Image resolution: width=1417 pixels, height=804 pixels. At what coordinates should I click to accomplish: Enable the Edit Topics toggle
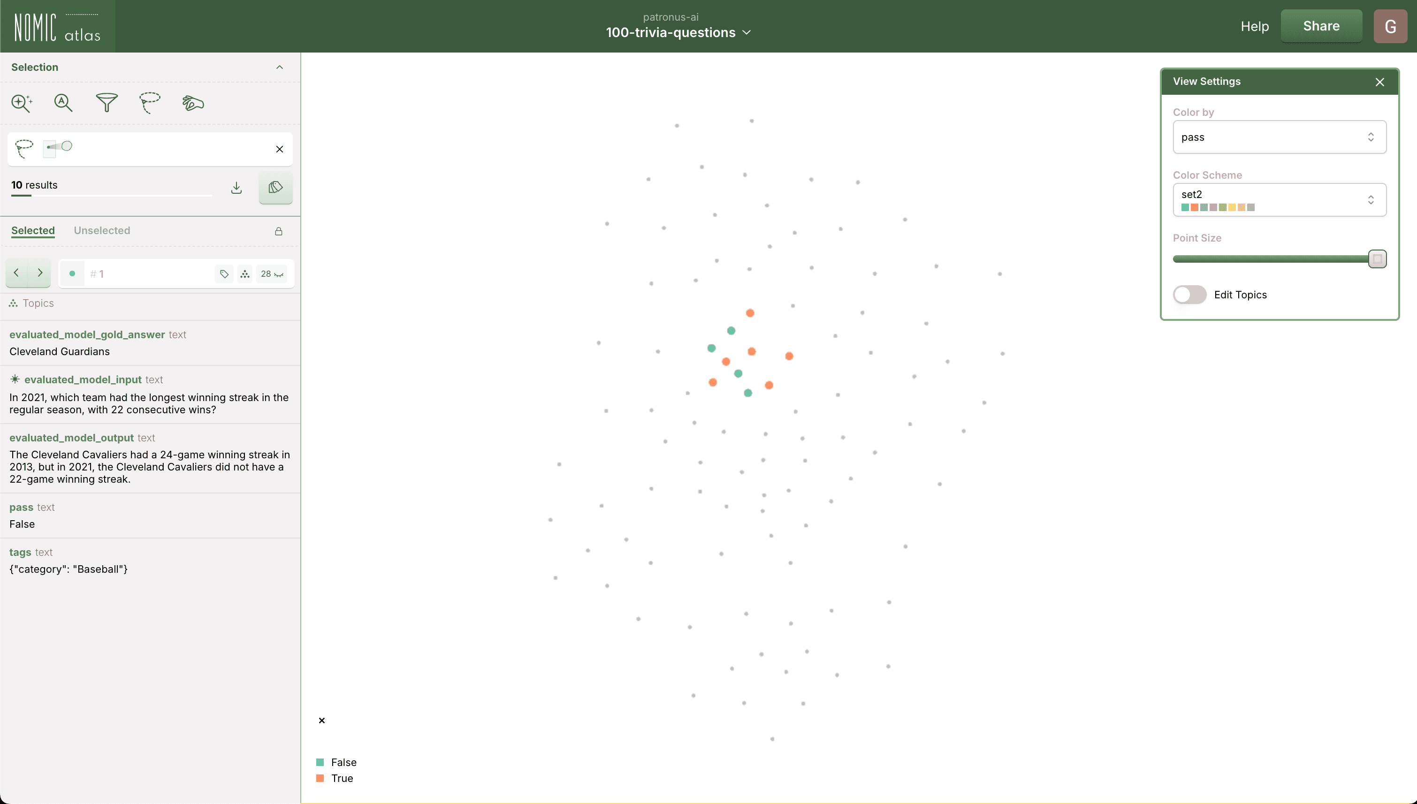coord(1189,295)
